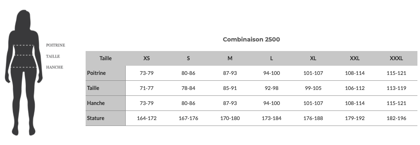Click the Stature row header
The image size is (420, 145).
(105, 118)
